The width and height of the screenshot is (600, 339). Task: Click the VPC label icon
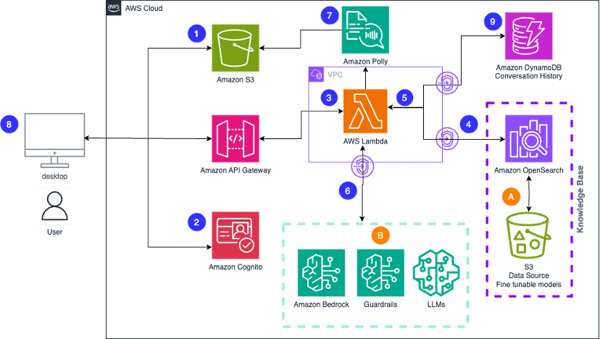click(316, 74)
